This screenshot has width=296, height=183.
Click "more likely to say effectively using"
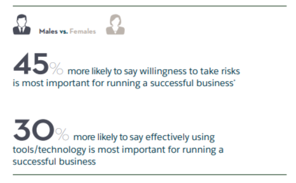pos(144,137)
